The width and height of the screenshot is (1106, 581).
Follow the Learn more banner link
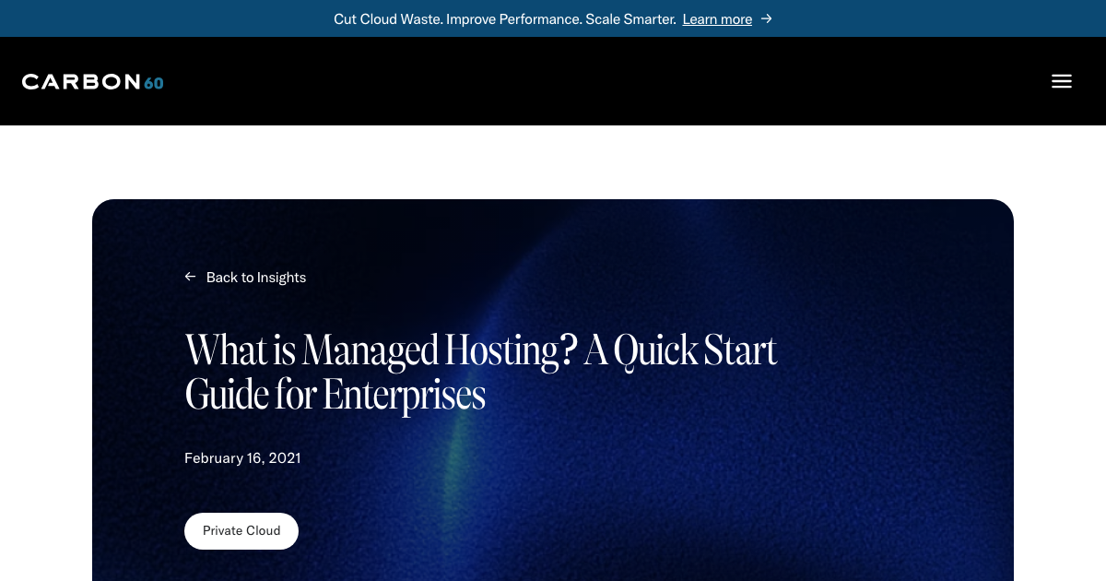pos(717,19)
